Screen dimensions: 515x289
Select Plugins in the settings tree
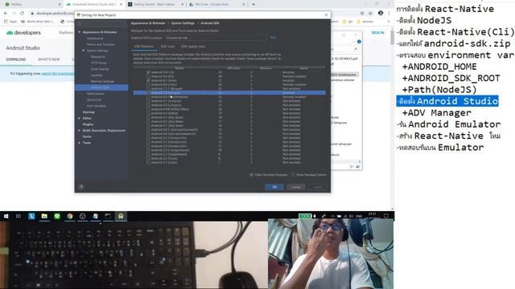88,124
